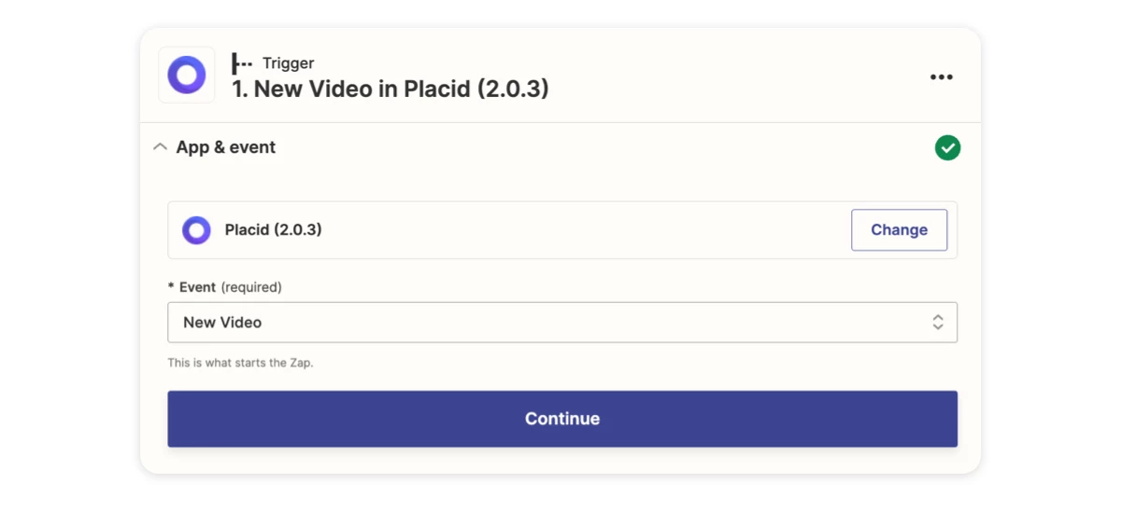
Task: Click the step title New Video in Placid
Action: (x=390, y=89)
